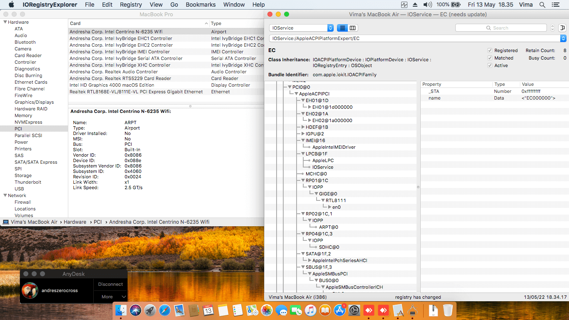
Task: Launch Siri from the Dock
Action: (x=136, y=310)
